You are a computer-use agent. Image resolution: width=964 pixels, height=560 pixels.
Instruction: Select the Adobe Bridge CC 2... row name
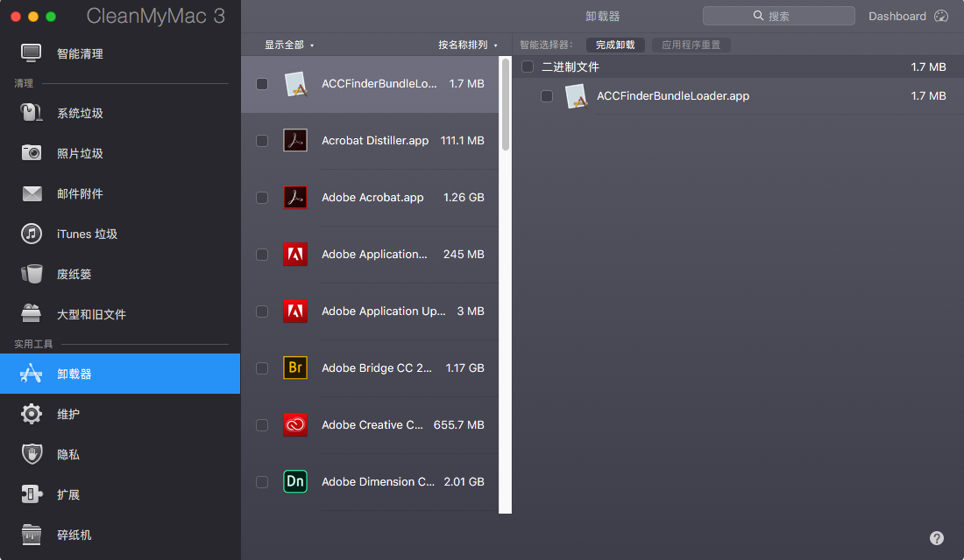click(377, 367)
